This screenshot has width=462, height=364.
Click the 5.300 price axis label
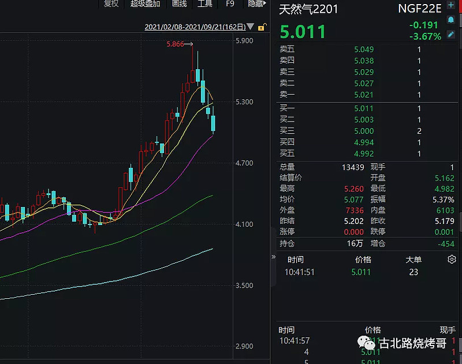[244, 102]
